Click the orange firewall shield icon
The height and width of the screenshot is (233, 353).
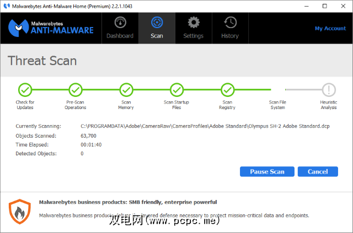coord(20,212)
